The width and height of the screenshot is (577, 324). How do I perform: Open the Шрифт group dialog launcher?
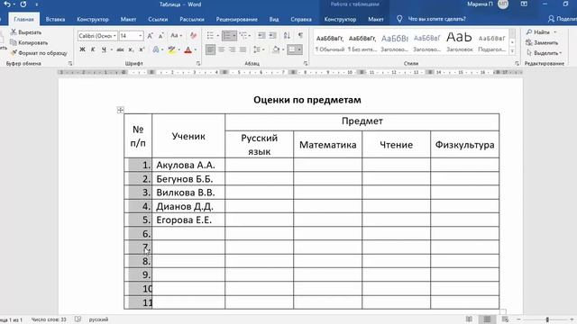198,64
